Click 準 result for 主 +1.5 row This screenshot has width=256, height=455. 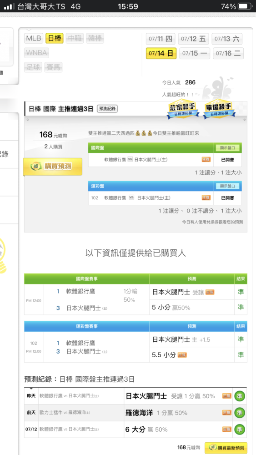pyautogui.click(x=241, y=339)
